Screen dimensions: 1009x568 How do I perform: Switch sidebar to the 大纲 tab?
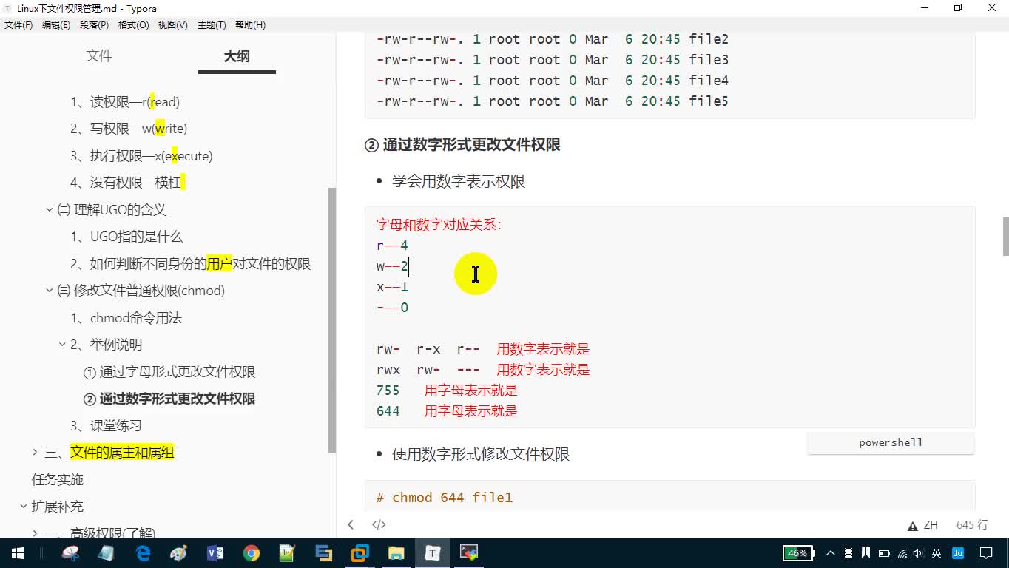[x=237, y=56]
